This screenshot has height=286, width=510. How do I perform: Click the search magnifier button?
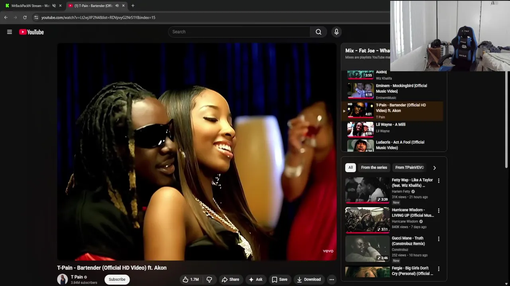point(318,32)
